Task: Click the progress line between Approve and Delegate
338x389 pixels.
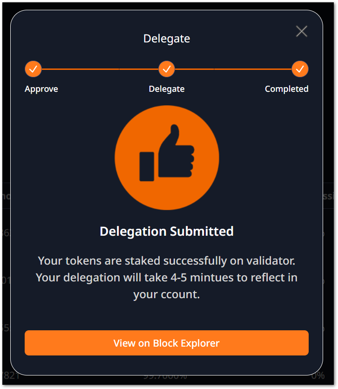Action: point(100,69)
